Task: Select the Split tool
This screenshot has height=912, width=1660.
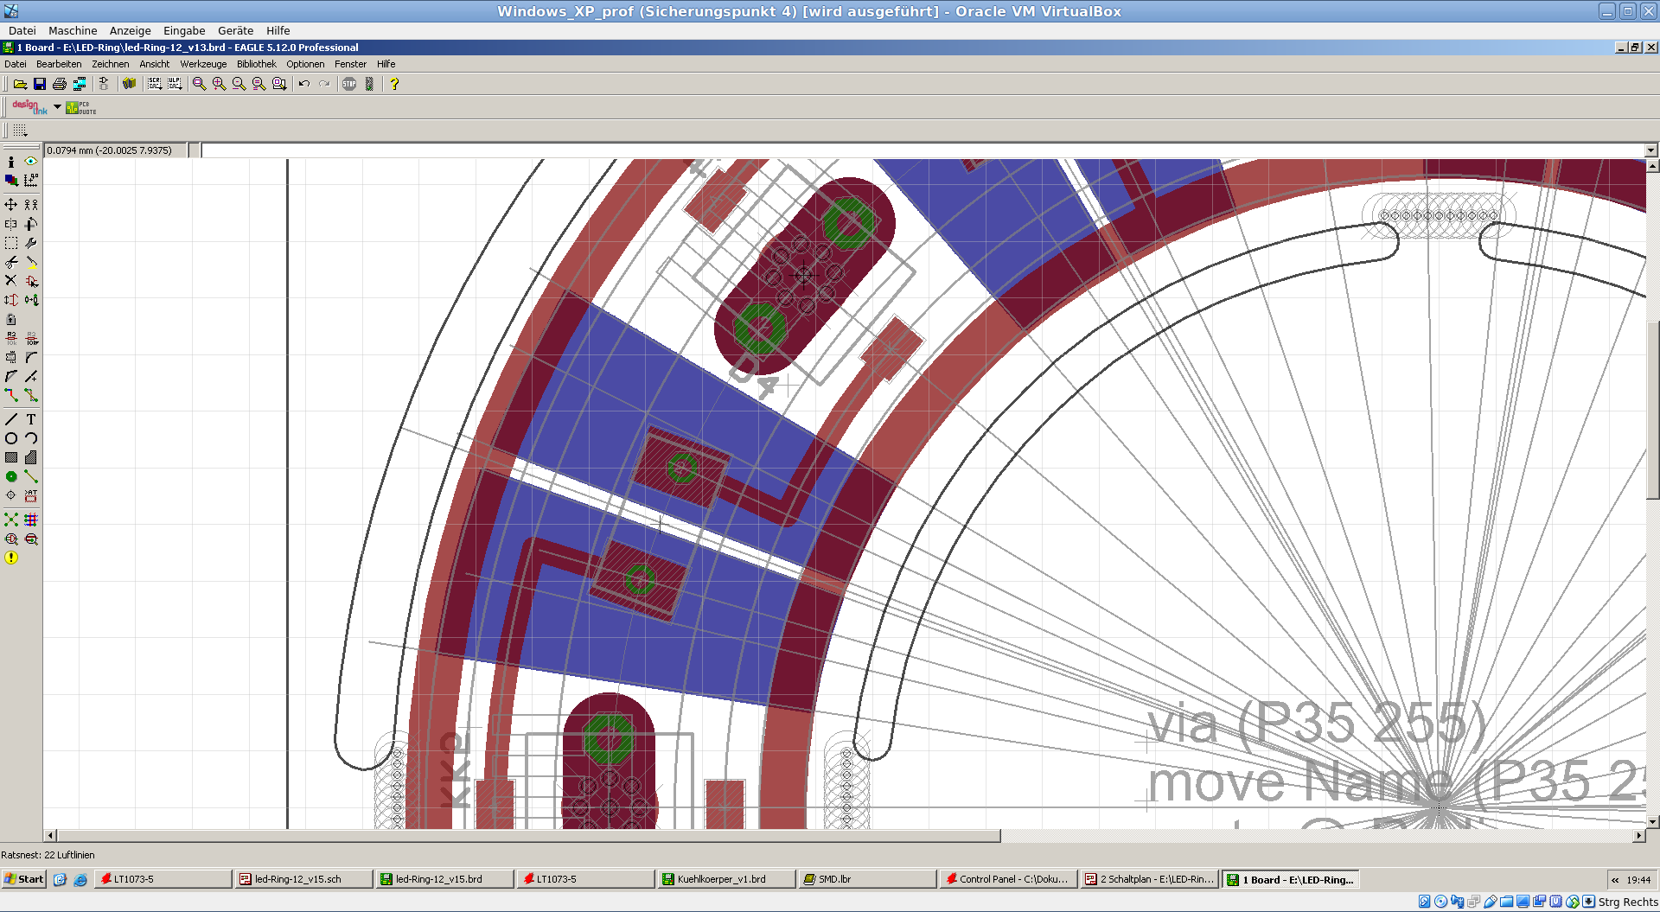Action: coord(11,376)
